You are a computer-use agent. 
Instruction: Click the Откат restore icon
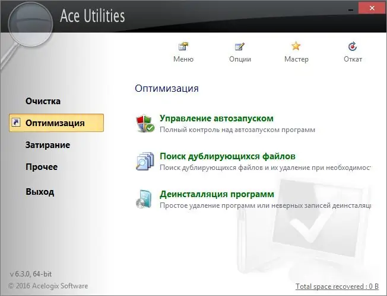pos(353,46)
